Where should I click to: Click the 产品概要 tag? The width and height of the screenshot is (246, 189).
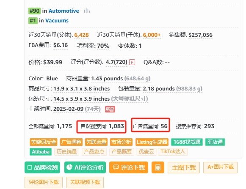[x=122, y=152]
